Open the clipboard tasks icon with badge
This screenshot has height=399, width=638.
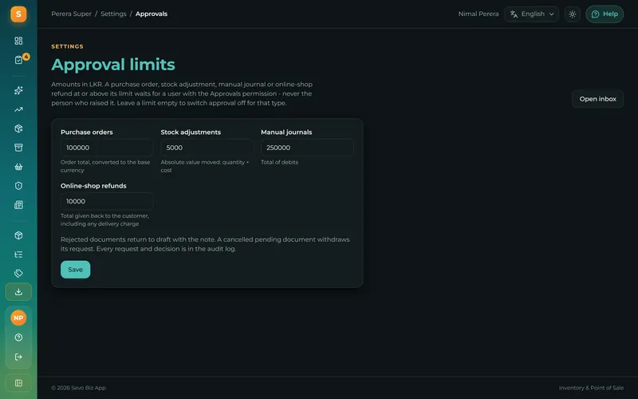18,60
